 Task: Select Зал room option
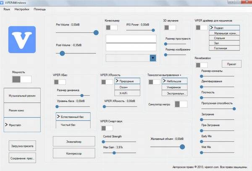click(x=224, y=43)
